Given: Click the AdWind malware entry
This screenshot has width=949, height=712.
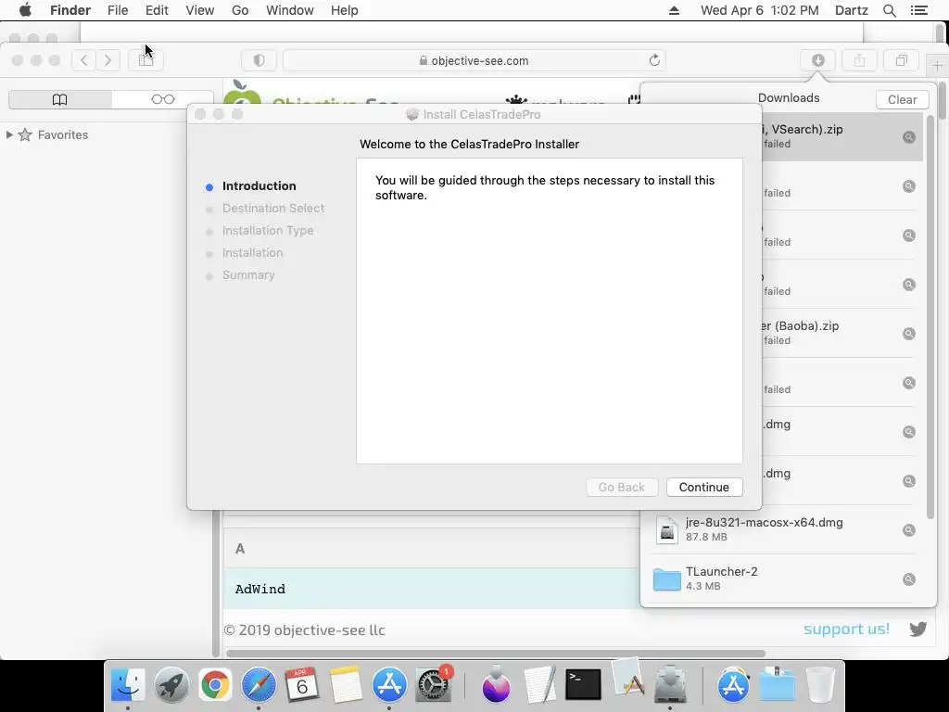Looking at the screenshot, I should (260, 589).
